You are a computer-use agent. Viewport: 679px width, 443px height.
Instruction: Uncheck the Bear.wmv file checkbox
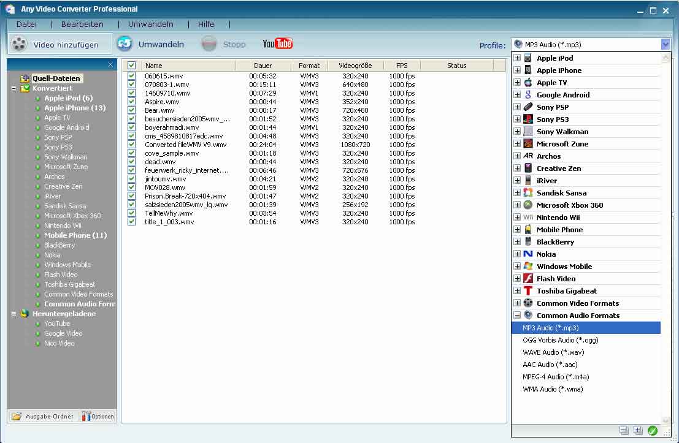(131, 110)
